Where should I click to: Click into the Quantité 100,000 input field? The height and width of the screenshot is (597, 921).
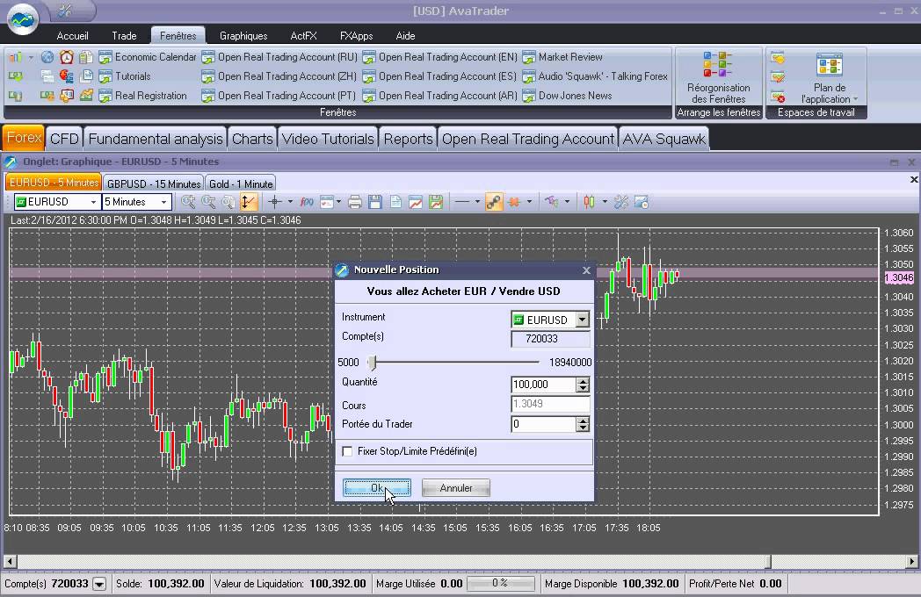tap(543, 385)
